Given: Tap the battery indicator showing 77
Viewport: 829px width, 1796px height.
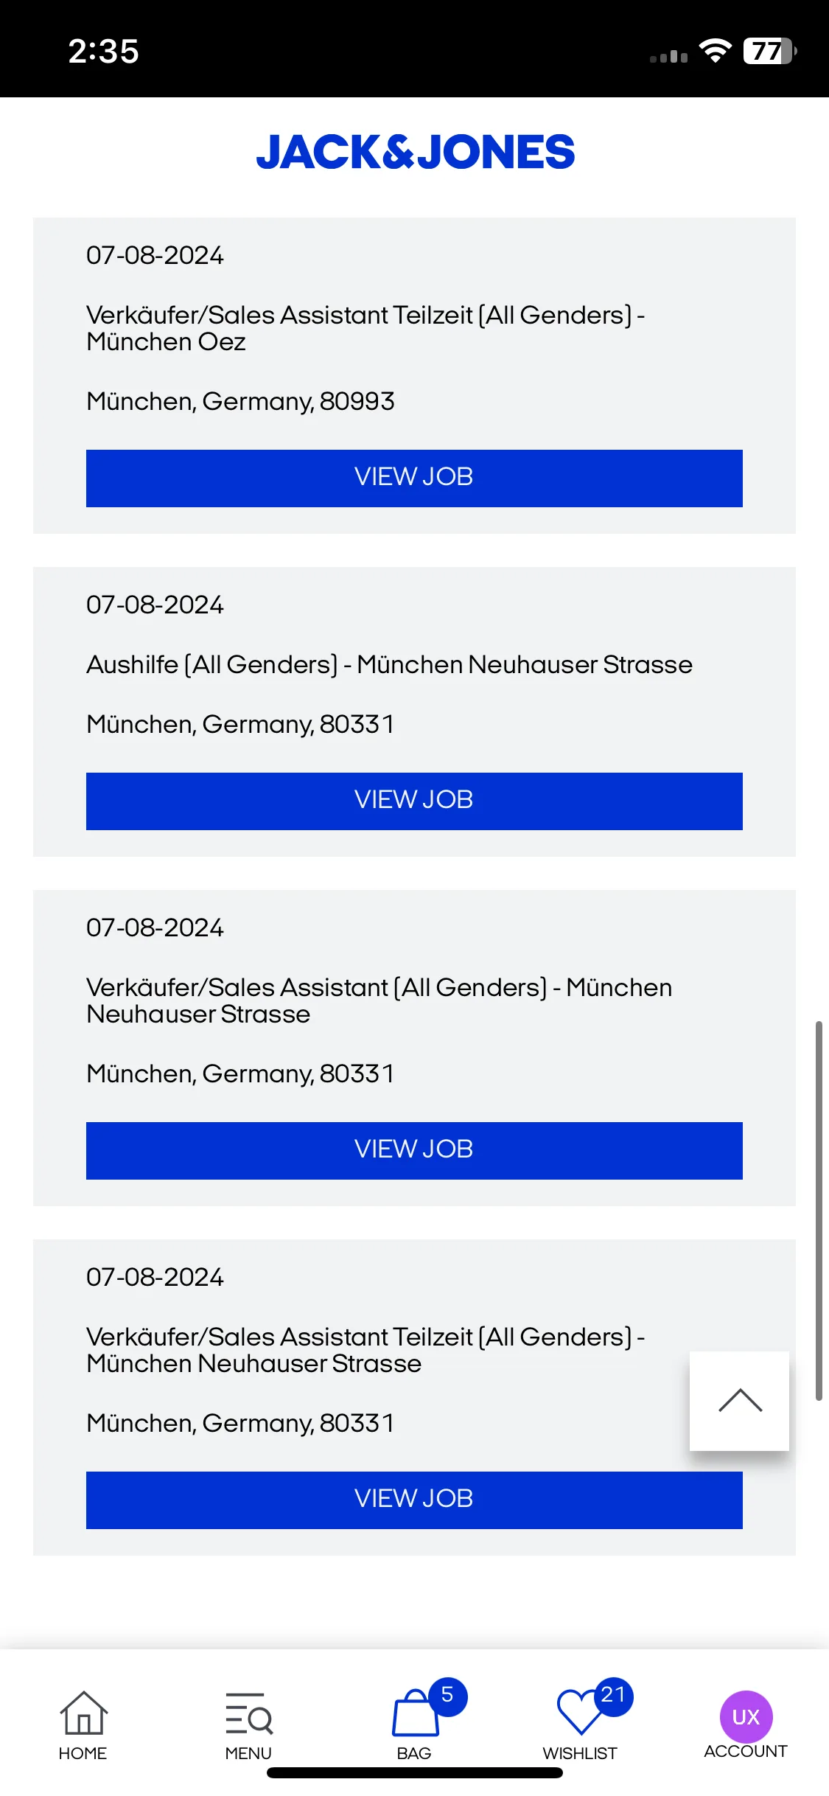Looking at the screenshot, I should click(x=770, y=51).
